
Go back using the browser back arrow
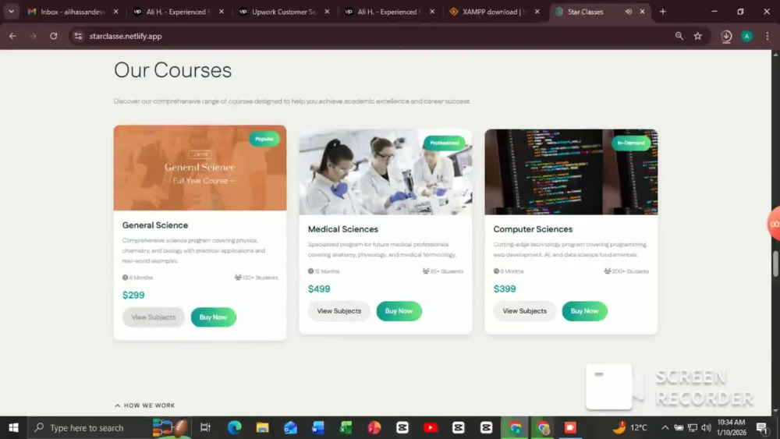click(x=12, y=36)
